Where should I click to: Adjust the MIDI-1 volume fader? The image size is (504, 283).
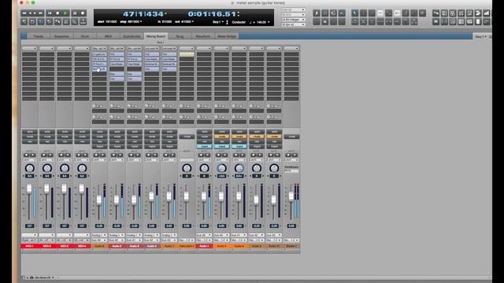click(x=29, y=189)
